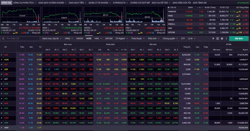The width and height of the screenshot is (250, 131).
Task: Click the Đặt lệnh order button
Action: click(239, 38)
